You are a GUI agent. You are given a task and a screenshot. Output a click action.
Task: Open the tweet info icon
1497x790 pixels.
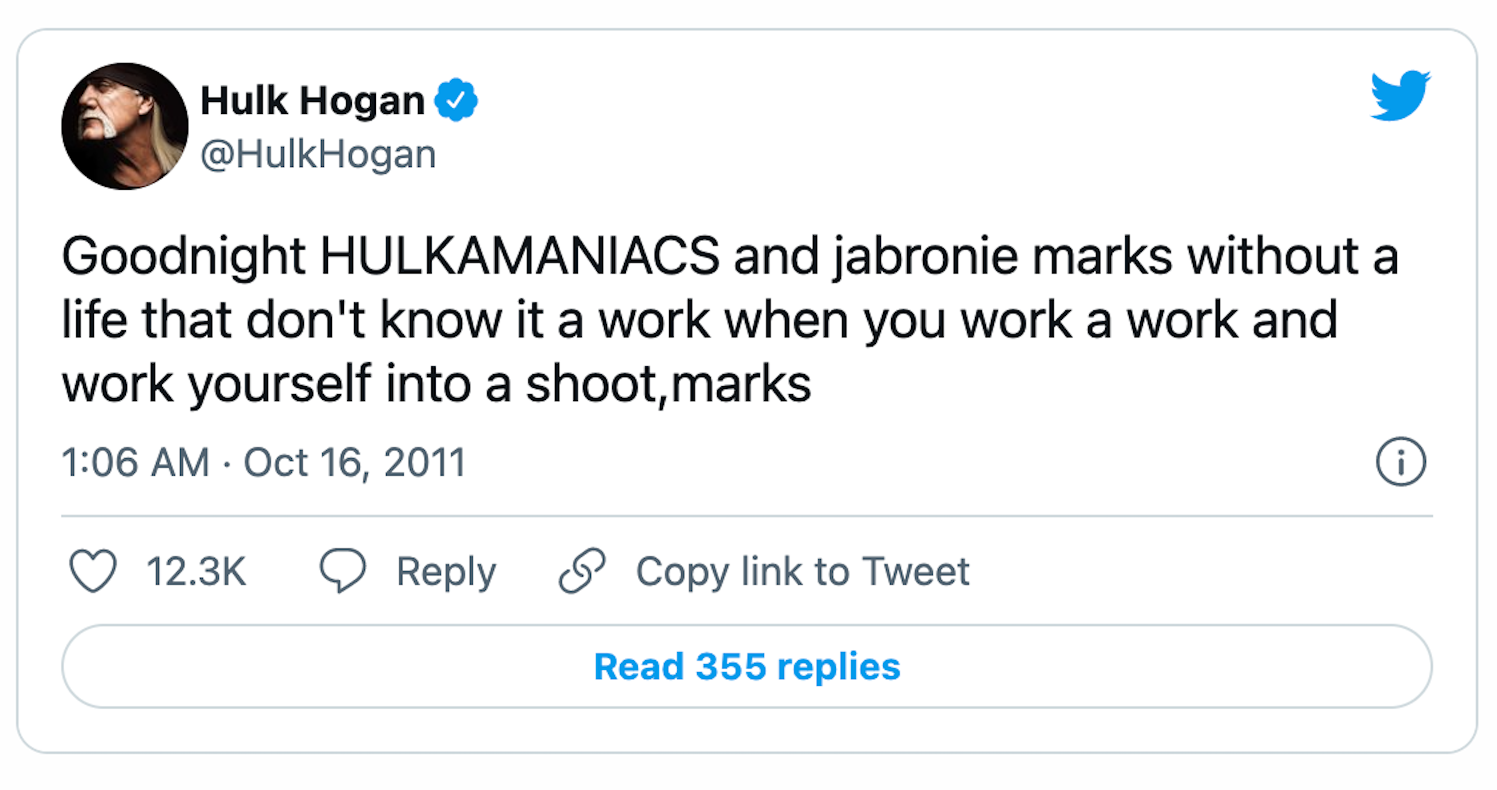pos(1401,462)
